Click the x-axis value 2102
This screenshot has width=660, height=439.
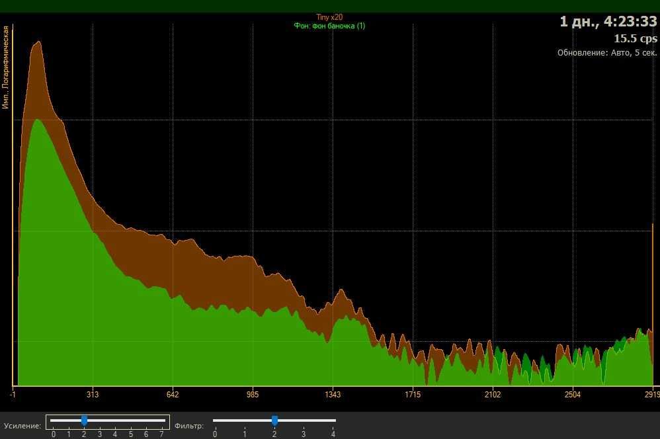493,395
